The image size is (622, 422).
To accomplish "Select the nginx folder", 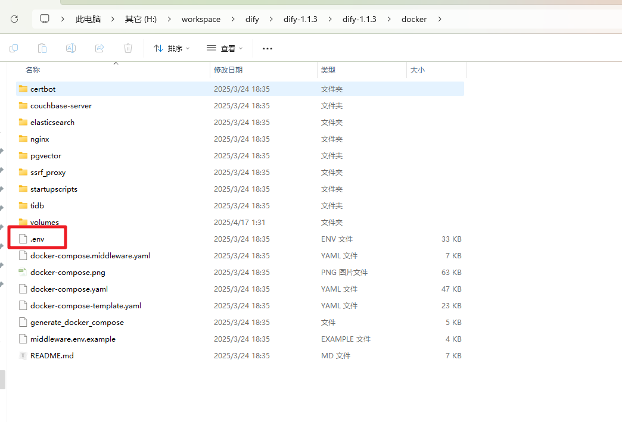I will pos(39,139).
